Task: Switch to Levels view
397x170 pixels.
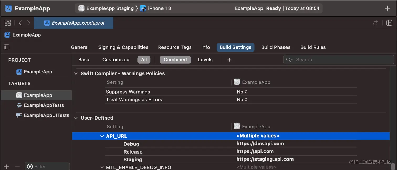Action: tap(205, 60)
